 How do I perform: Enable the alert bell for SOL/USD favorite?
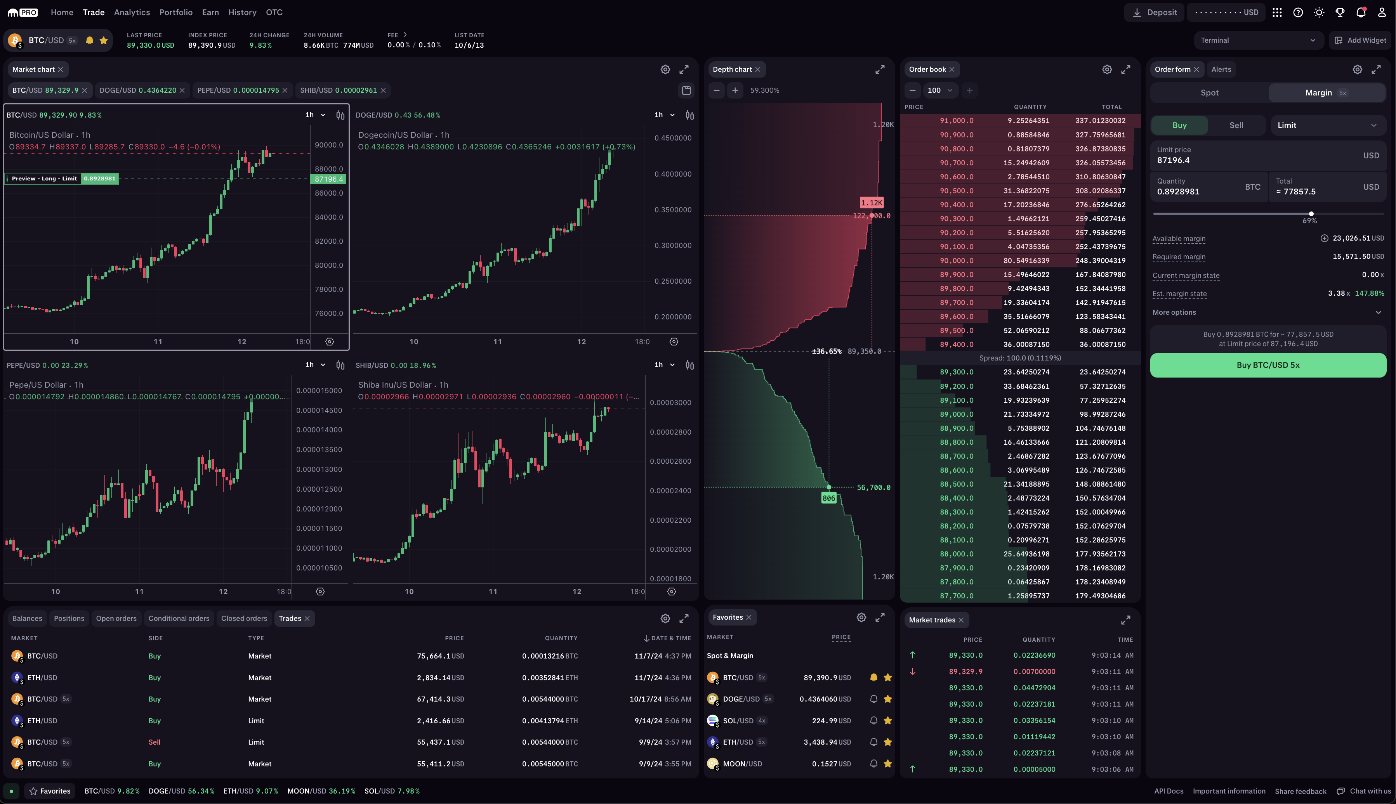(x=873, y=721)
